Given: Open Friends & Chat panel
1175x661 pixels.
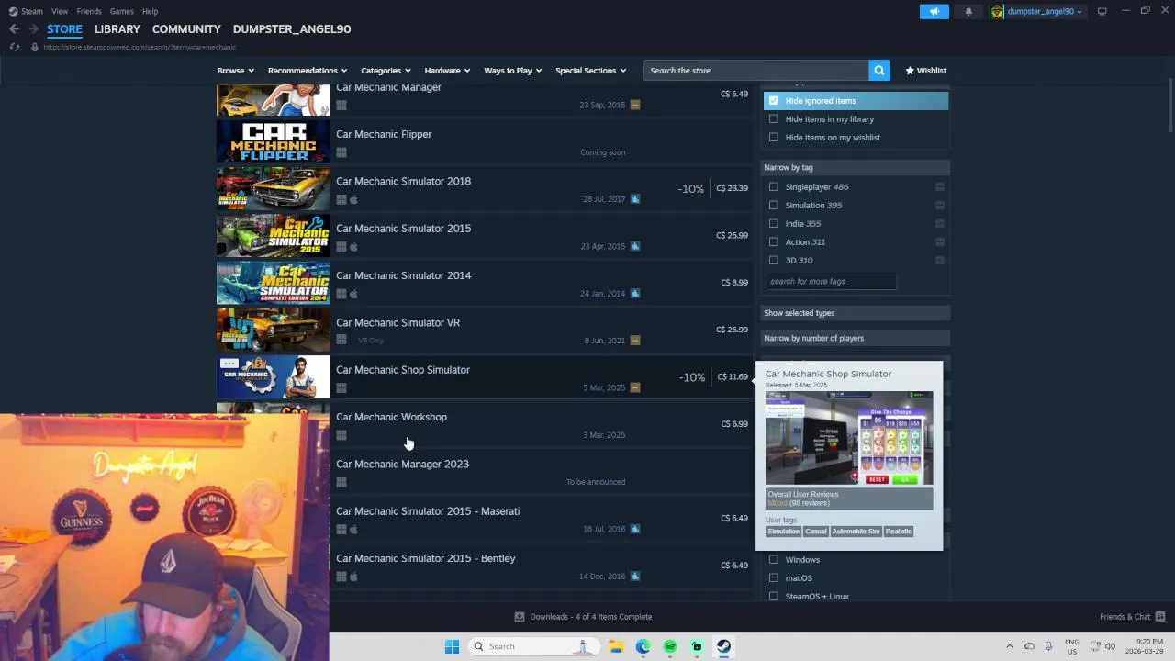Looking at the screenshot, I should pyautogui.click(x=1132, y=617).
